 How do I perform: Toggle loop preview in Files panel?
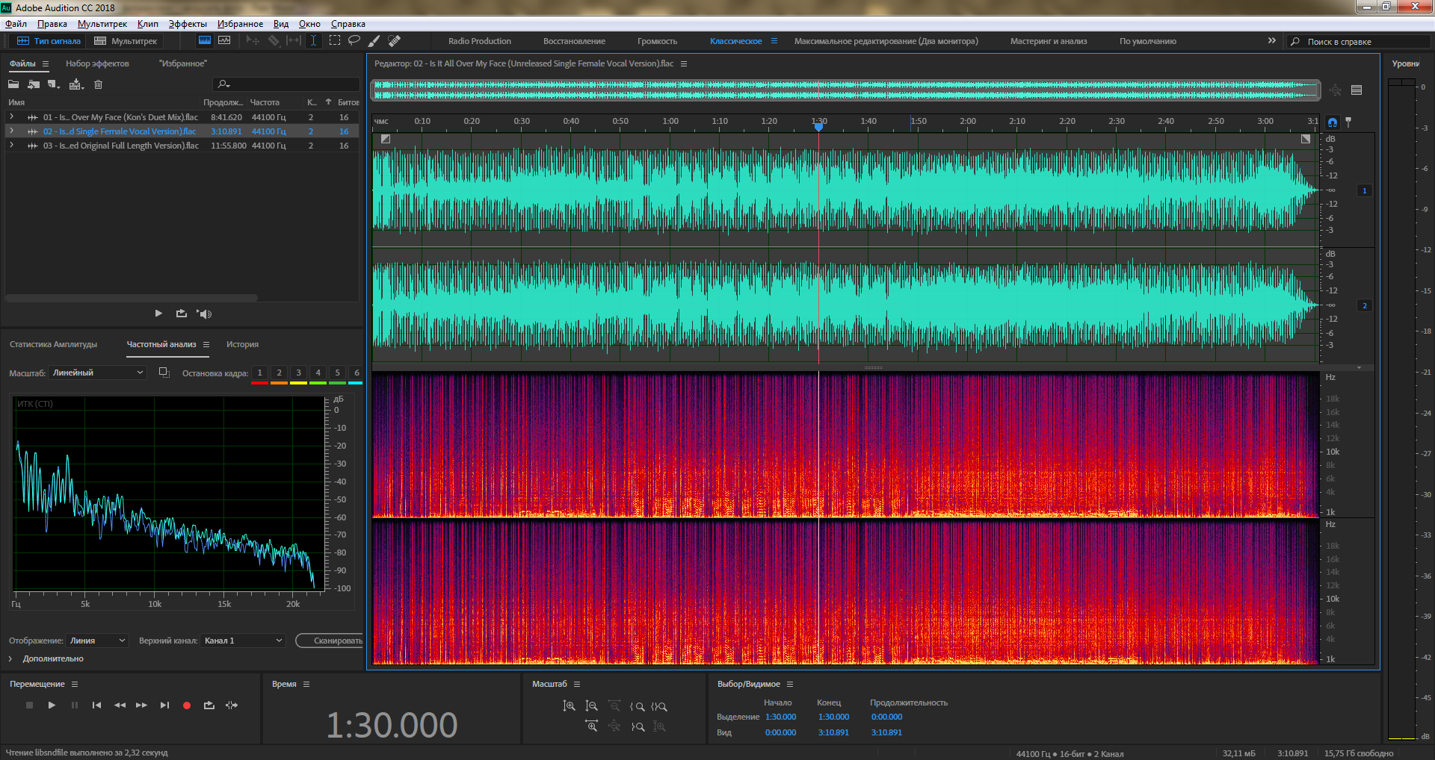[x=181, y=314]
